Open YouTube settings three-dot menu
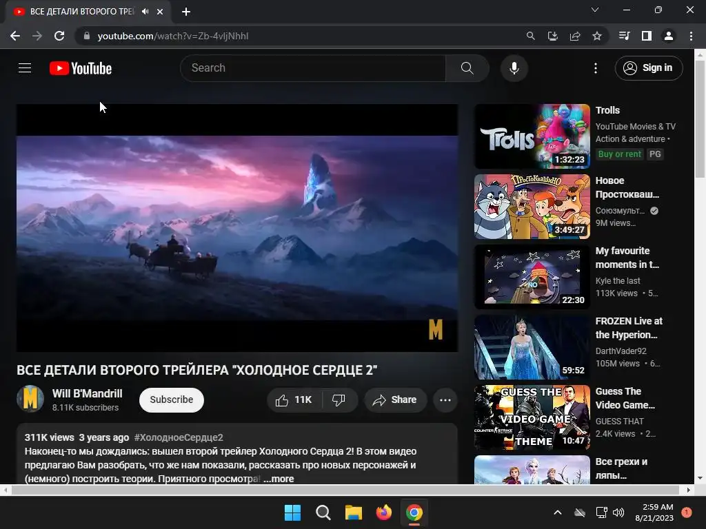Screen dimensions: 706x529 pyautogui.click(x=595, y=68)
